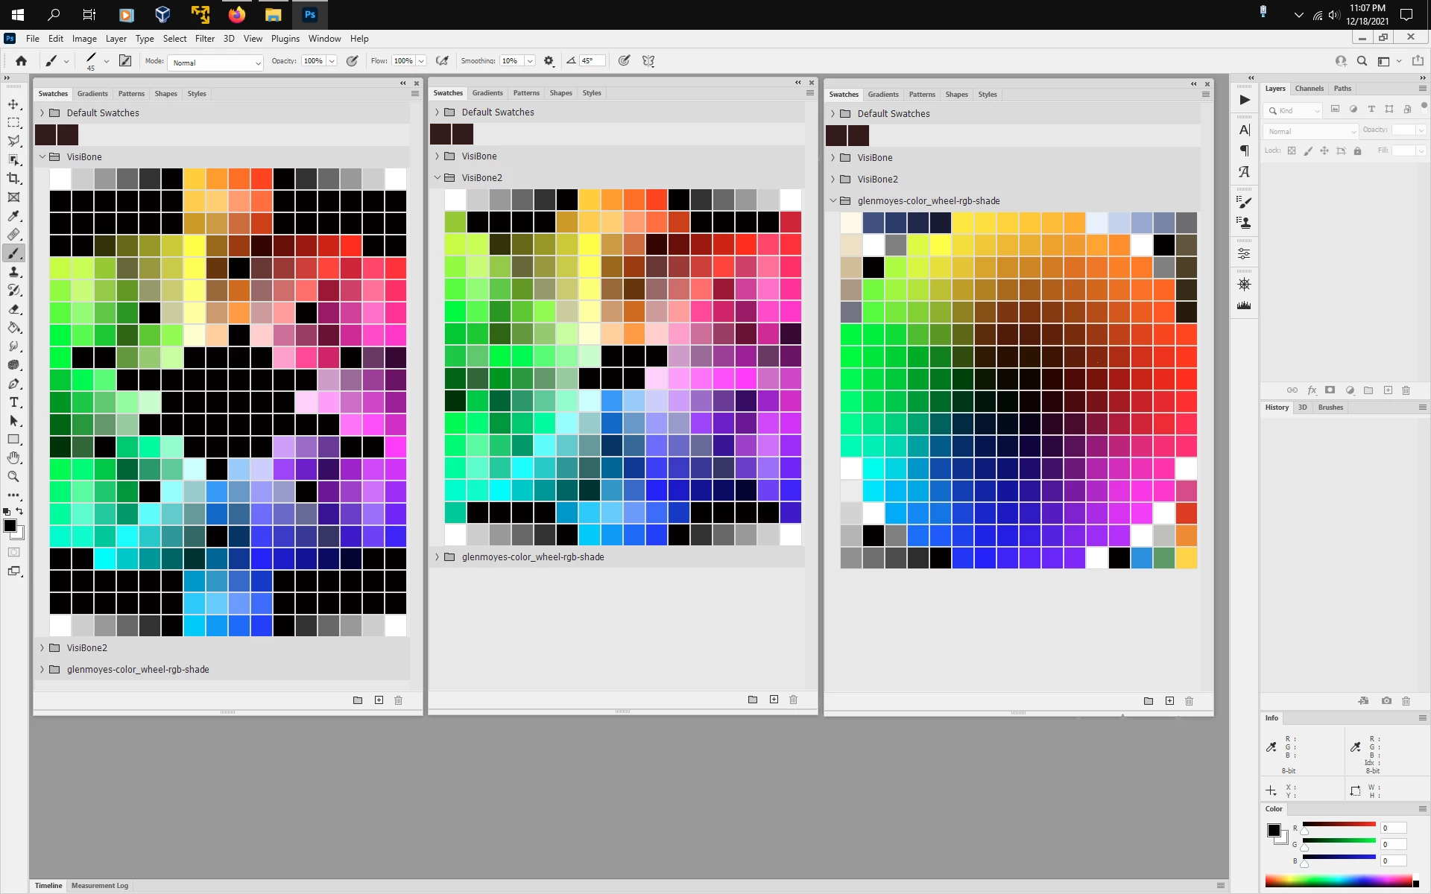Expand VisiBone2 folder in left panel
Screen dimensions: 1431x894
point(42,648)
